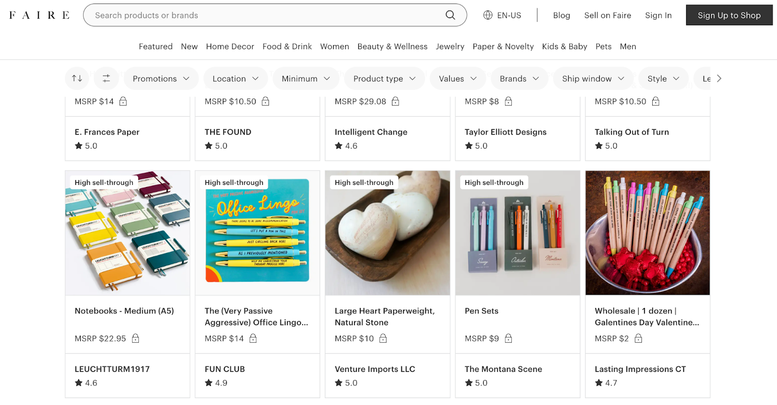Click star rating icon for Intelligent Change
Screen dimensions: 777x405
coord(338,146)
